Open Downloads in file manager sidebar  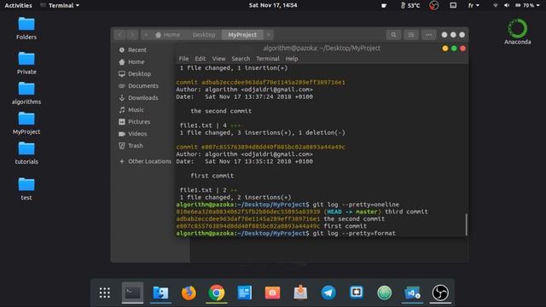point(138,98)
